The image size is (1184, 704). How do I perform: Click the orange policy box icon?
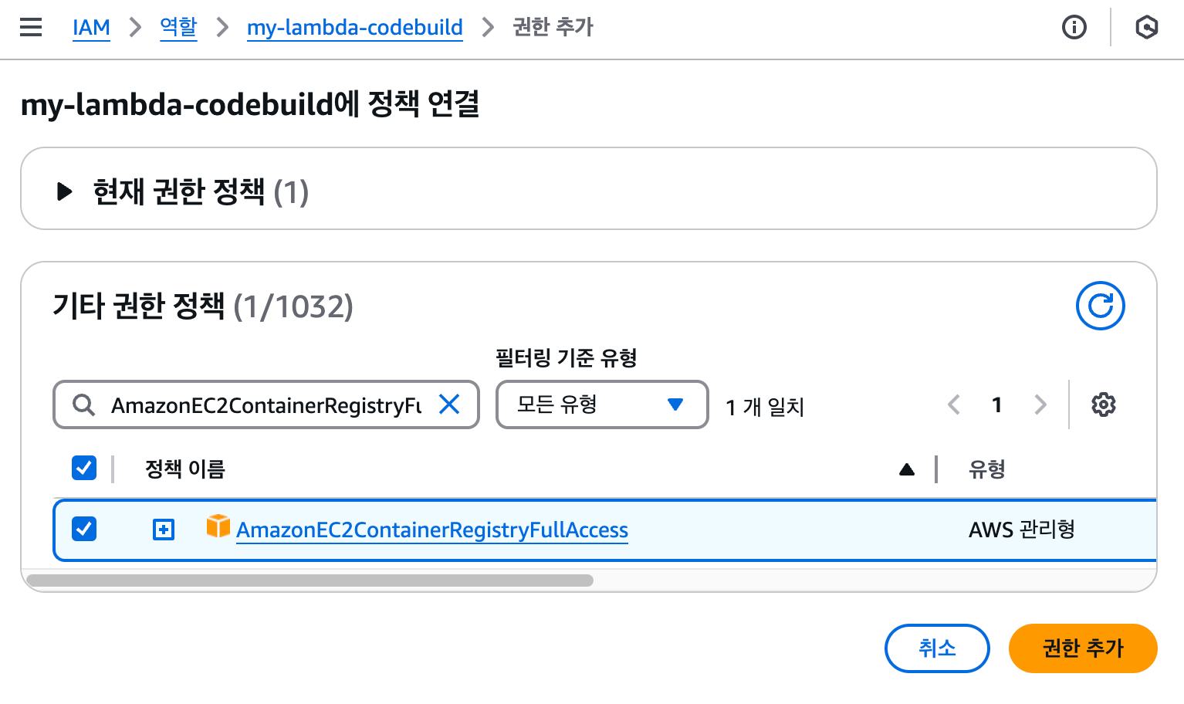(218, 526)
